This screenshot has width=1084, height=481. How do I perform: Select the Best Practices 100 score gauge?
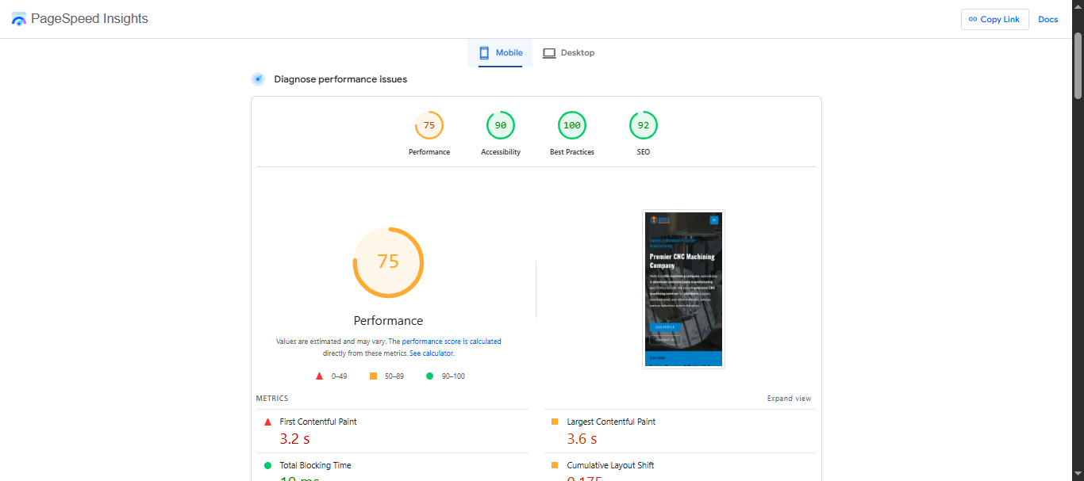coord(572,125)
